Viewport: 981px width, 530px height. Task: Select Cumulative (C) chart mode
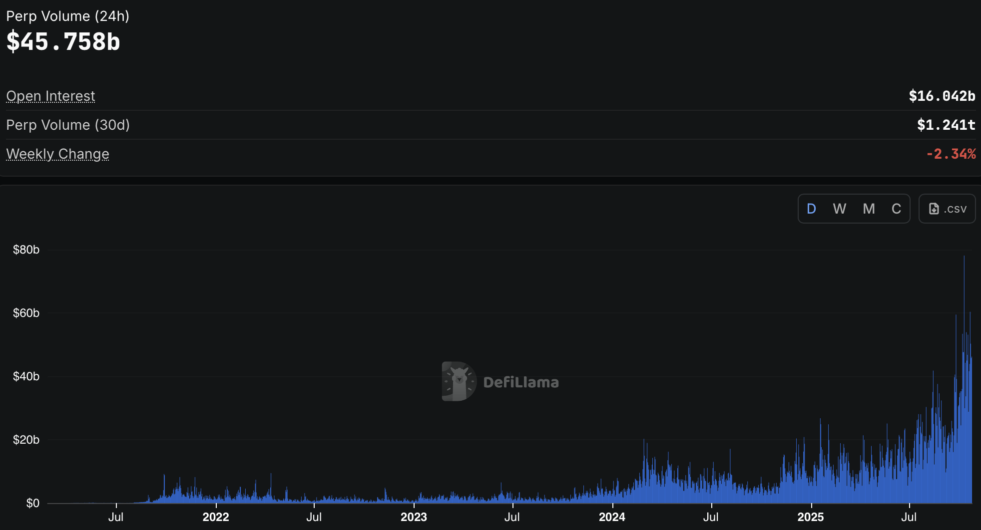click(x=896, y=209)
